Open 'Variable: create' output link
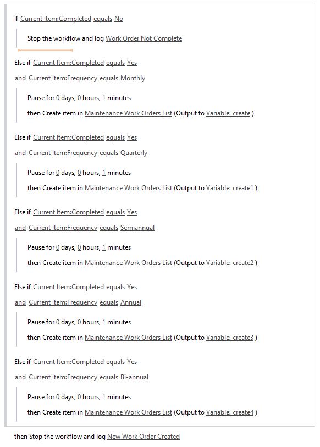The height and width of the screenshot is (447, 320). [228, 113]
